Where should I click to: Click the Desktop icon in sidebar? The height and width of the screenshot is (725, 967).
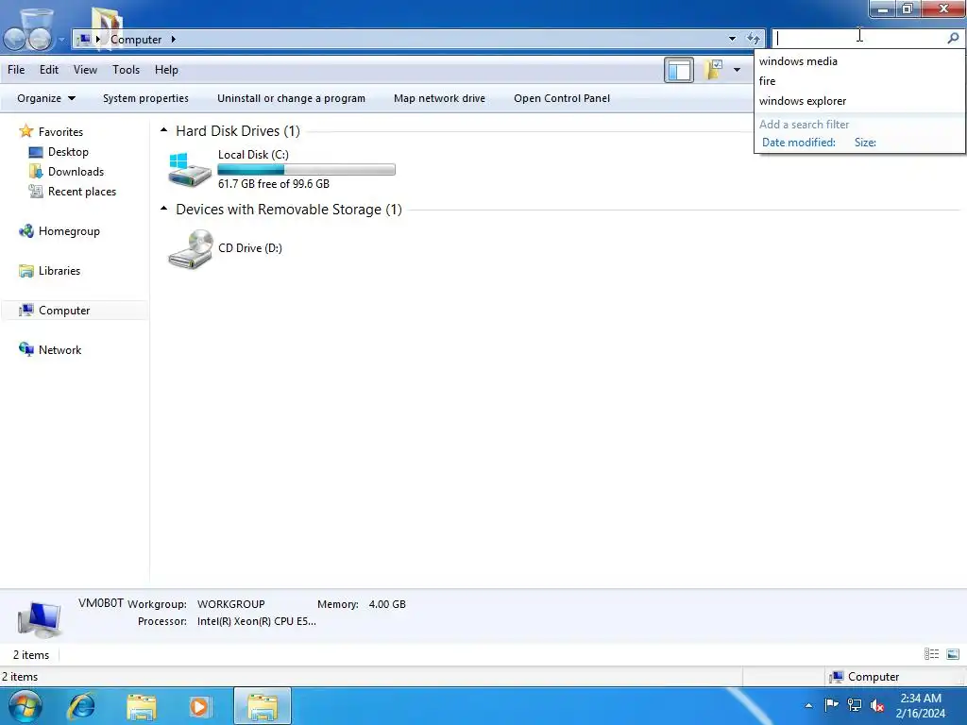[36, 152]
